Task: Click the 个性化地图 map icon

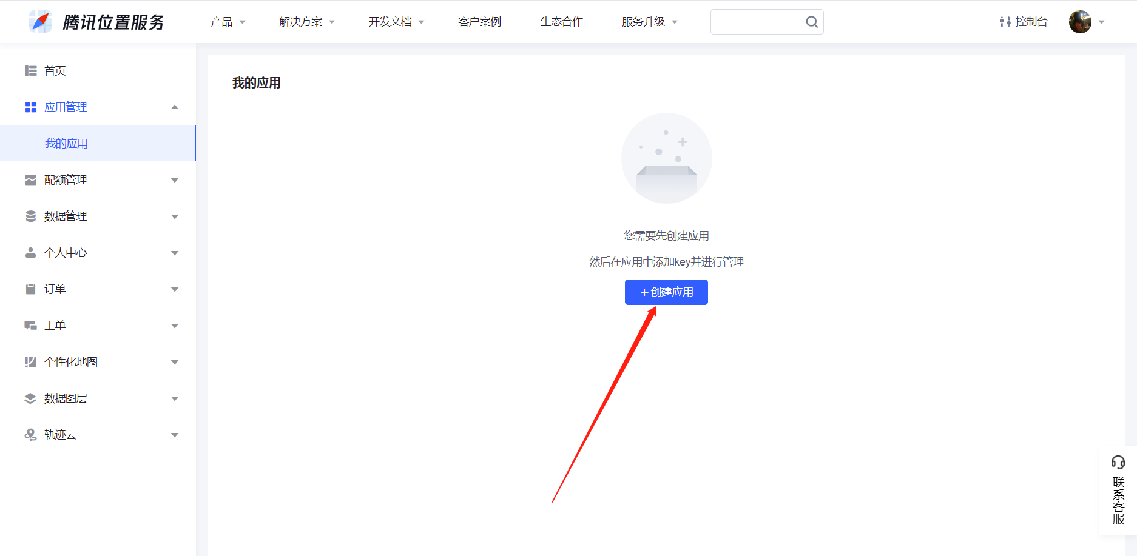Action: pyautogui.click(x=31, y=362)
